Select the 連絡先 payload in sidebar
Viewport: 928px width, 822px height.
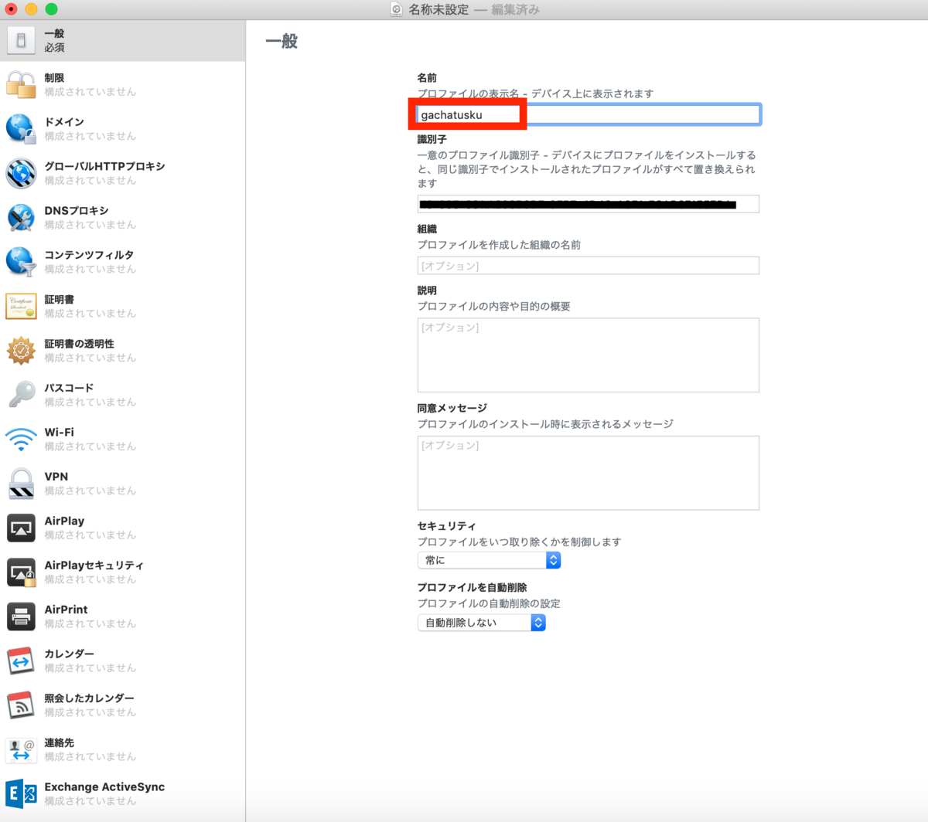tap(21, 749)
